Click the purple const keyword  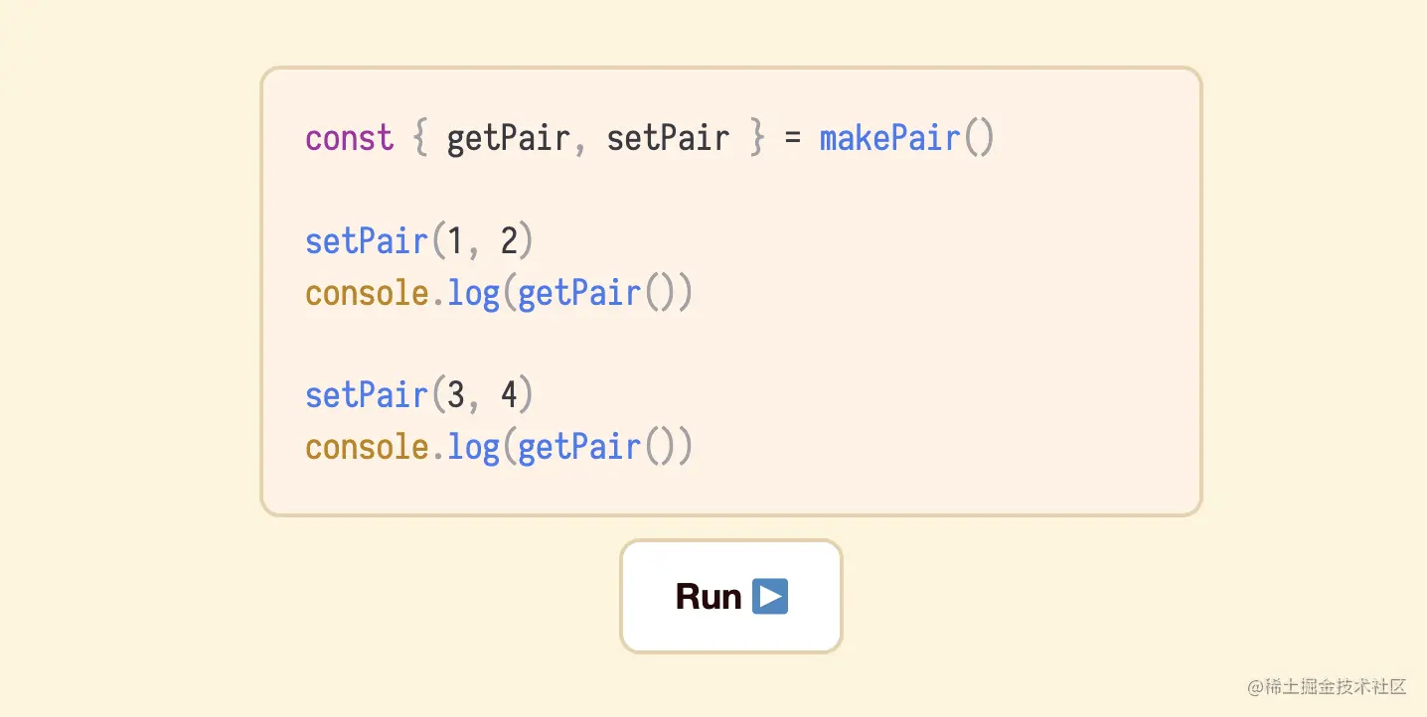click(349, 138)
